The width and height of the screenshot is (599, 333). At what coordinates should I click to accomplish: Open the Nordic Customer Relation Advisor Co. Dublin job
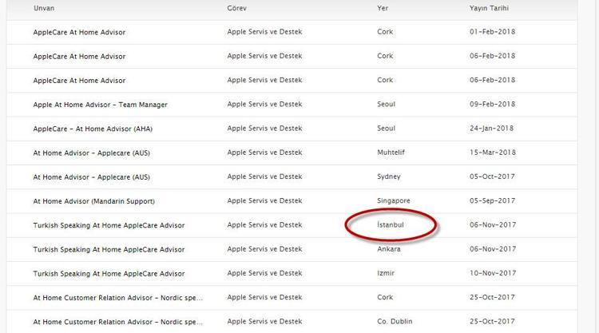point(117,322)
